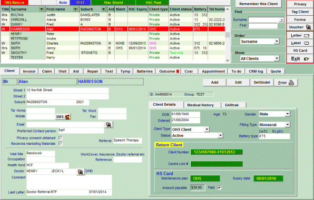The width and height of the screenshot is (314, 200).
Task: Click the Mobile number field
Action: click(41, 117)
